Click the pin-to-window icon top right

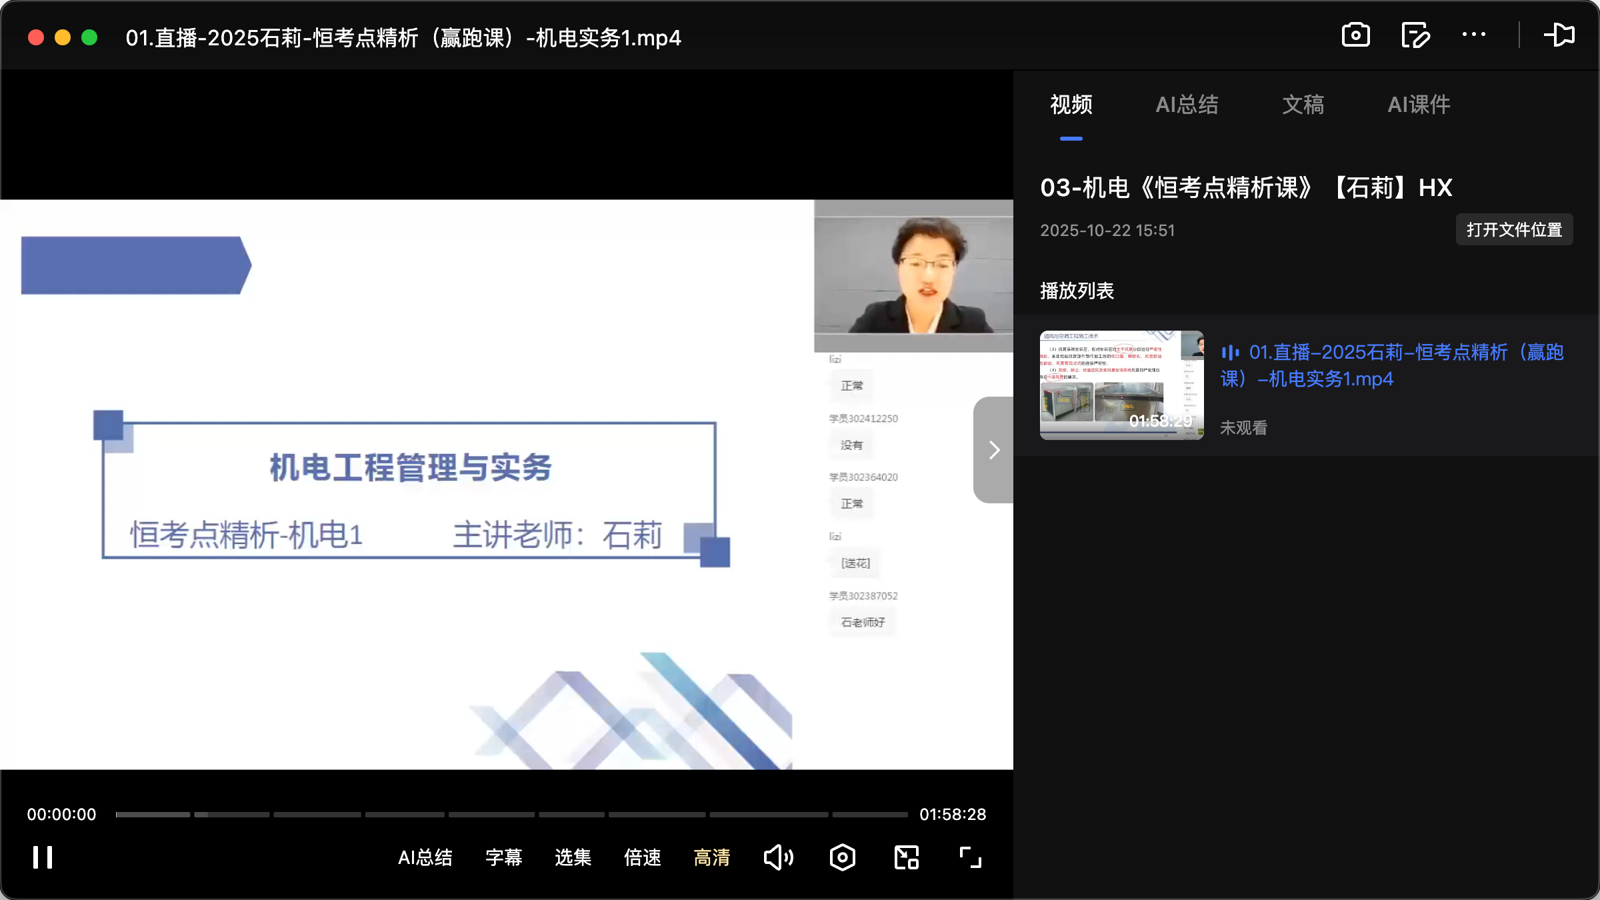(1560, 35)
